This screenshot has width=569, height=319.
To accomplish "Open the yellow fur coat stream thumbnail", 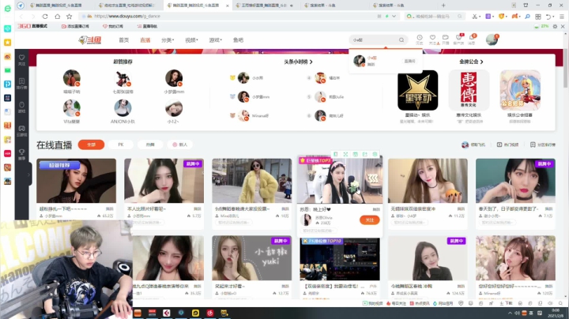I will click(252, 181).
